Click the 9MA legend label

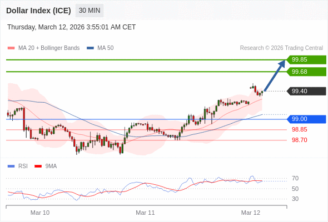click(51, 167)
